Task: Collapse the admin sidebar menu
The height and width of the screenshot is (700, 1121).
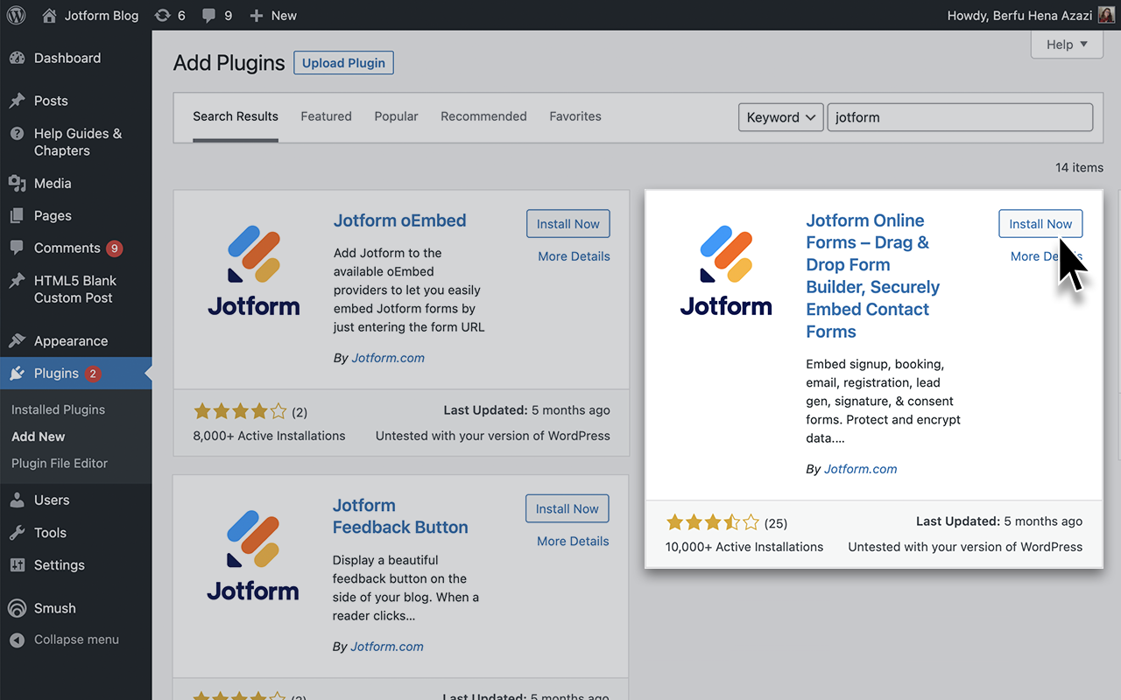Action: click(19, 640)
